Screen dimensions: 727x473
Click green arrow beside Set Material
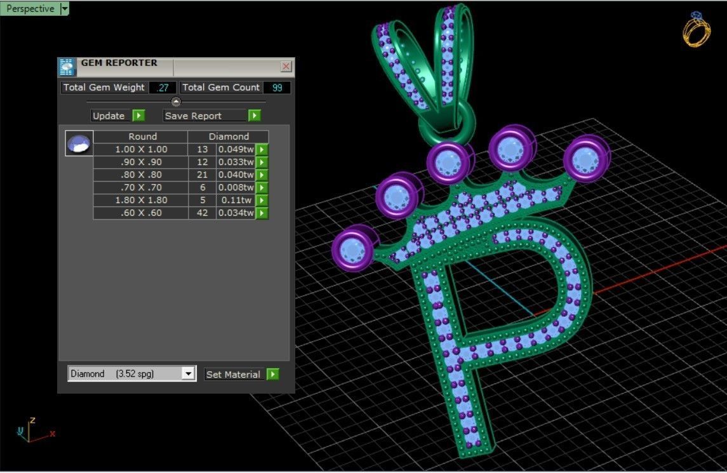tap(272, 374)
